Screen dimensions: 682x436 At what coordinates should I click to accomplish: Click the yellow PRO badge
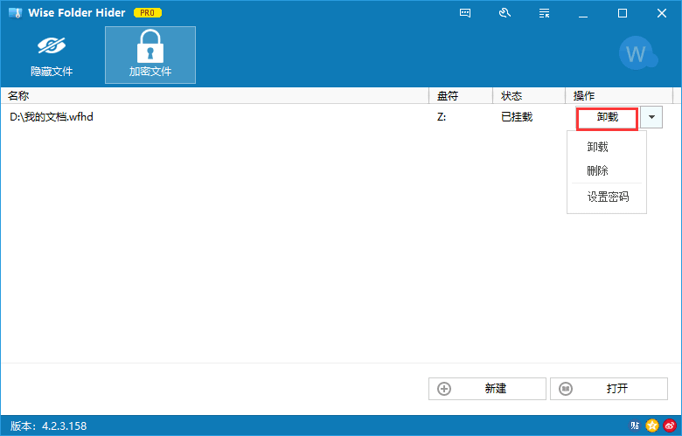(148, 13)
